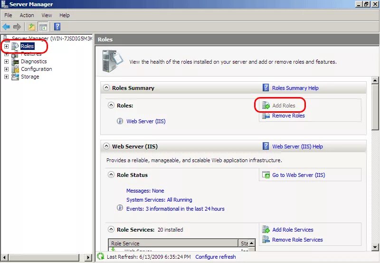Expand the Diagnostics tree node
Screen dimensions: 380x263
click(7, 62)
